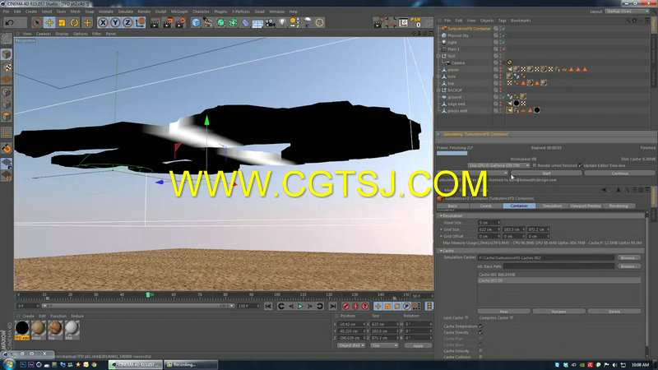
Task: Open the File menu
Action: 7,12
